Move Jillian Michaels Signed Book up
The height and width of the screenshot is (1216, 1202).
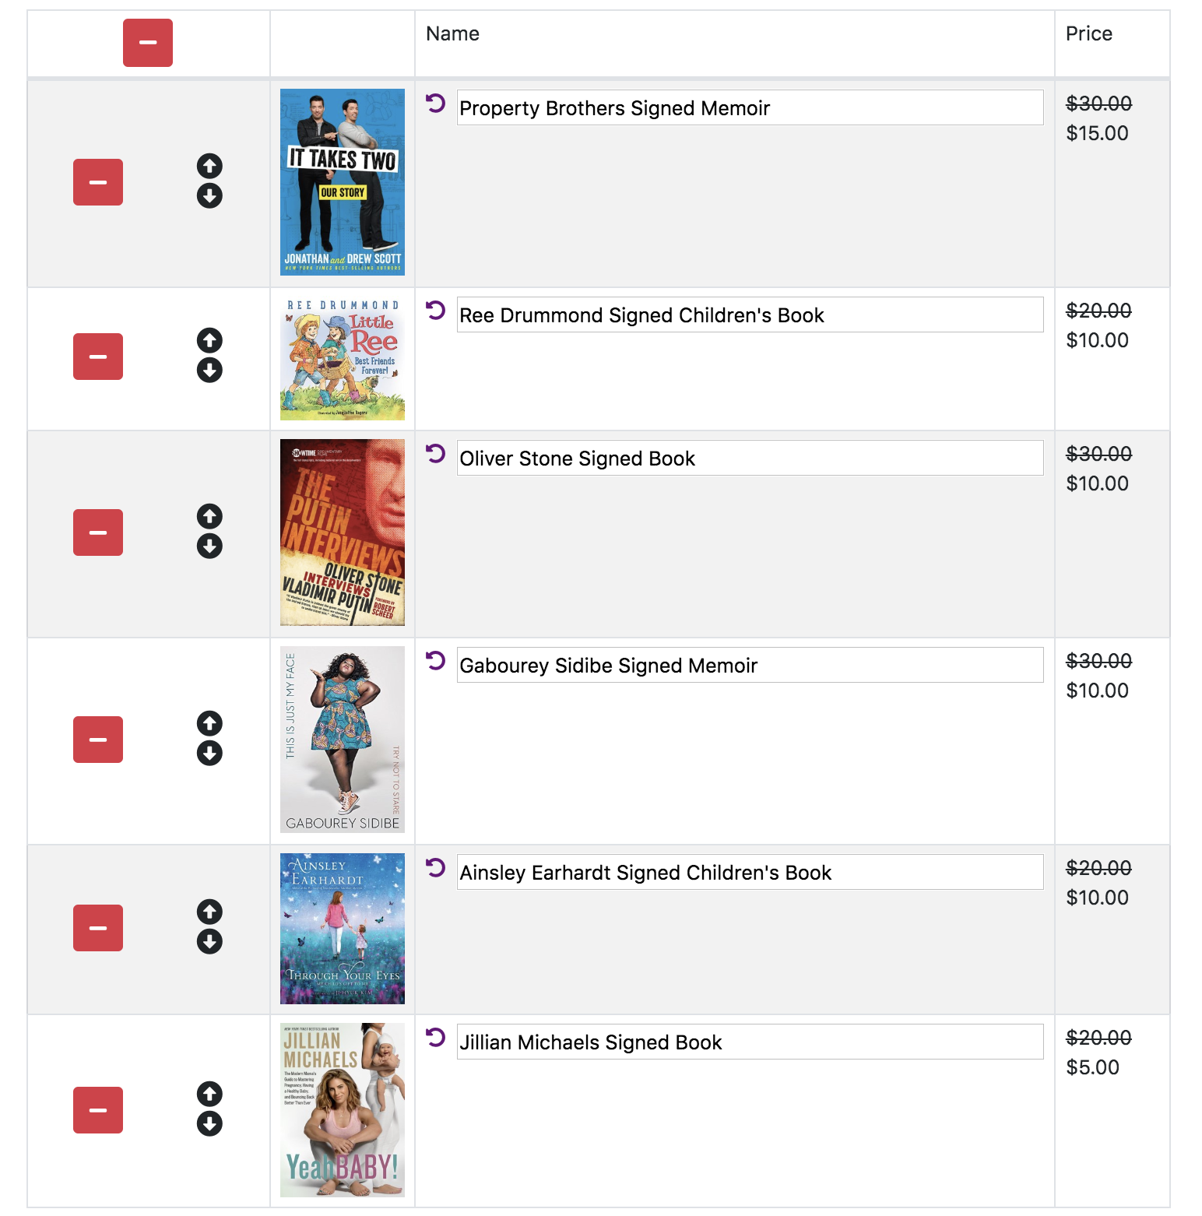209,1094
